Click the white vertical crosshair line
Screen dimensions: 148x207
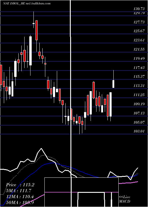[71, 103]
